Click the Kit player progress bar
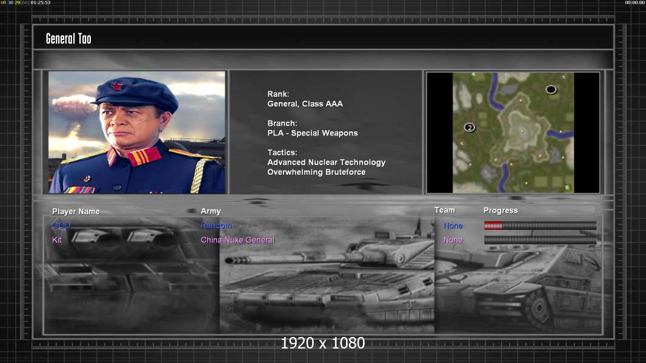The width and height of the screenshot is (646, 363). click(540, 240)
